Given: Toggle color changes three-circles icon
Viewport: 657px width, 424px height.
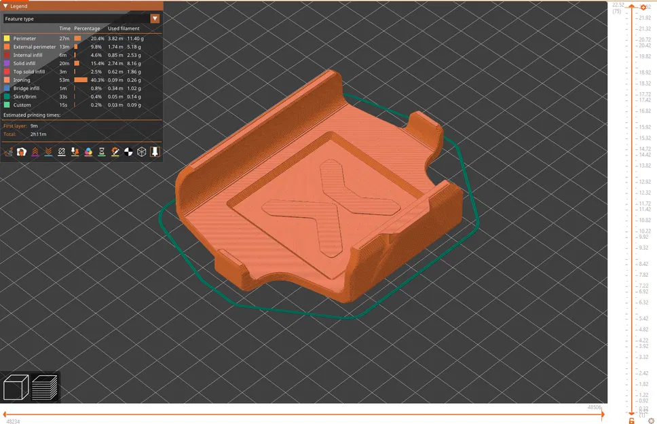Looking at the screenshot, I should click(x=88, y=152).
